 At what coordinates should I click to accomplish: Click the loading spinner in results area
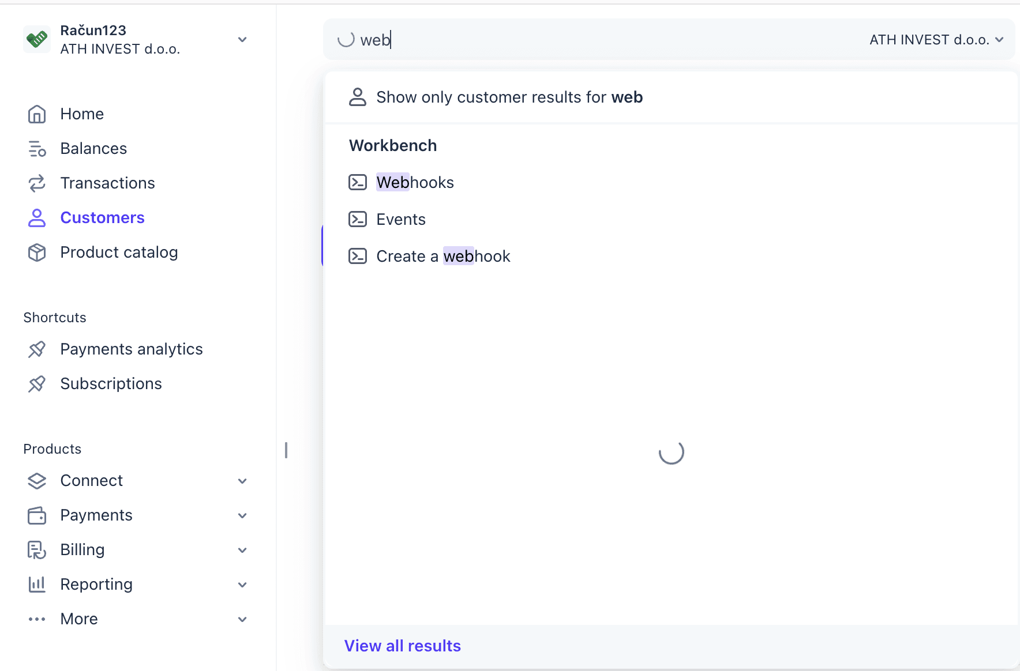tap(670, 453)
